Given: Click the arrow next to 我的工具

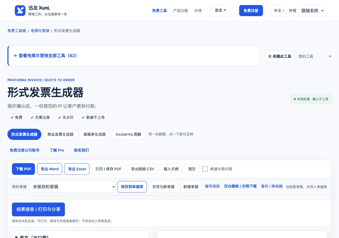Looking at the screenshot, I should (330, 56).
